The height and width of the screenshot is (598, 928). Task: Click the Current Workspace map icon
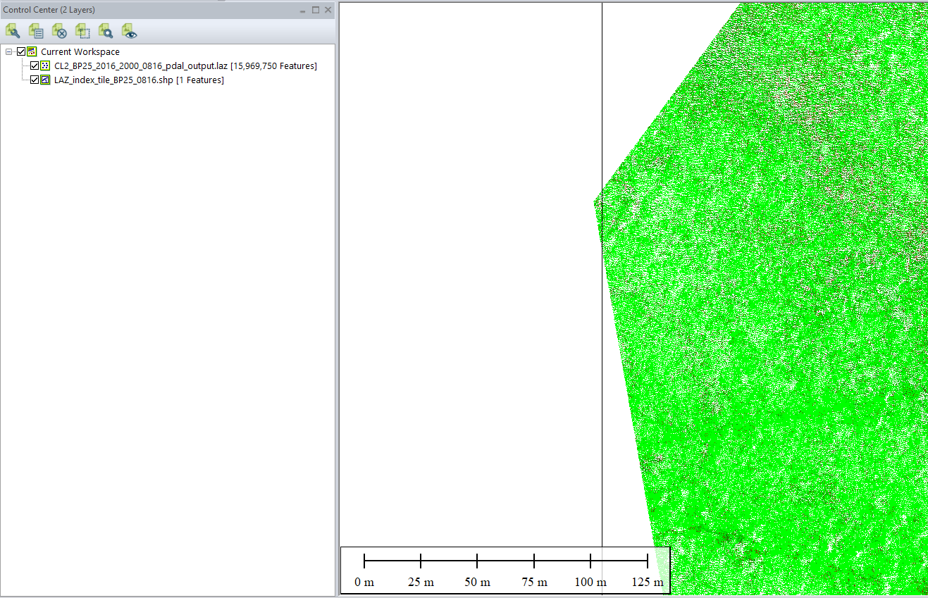31,51
